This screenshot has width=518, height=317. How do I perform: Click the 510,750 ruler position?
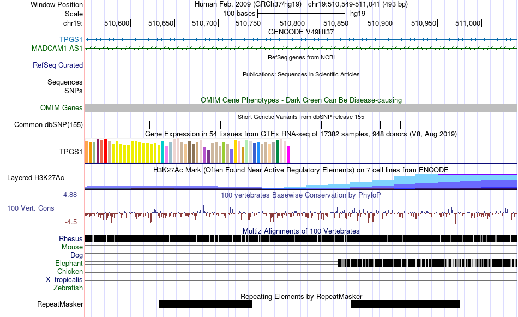(248, 23)
